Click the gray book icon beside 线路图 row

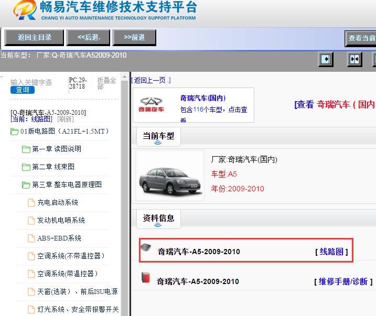(146, 247)
